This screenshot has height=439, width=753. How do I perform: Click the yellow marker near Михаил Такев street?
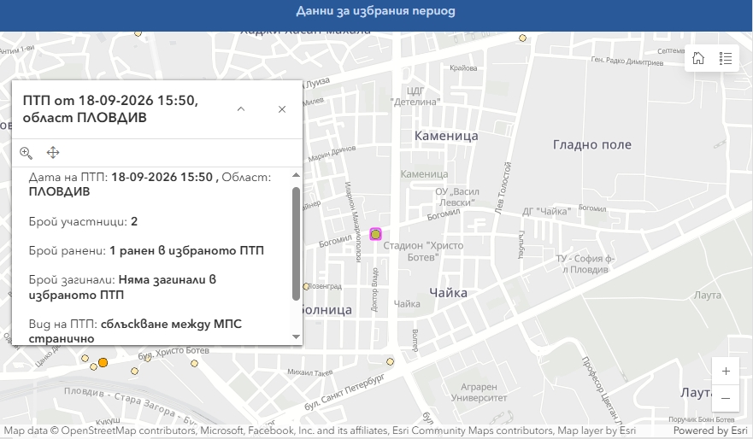pos(390,362)
